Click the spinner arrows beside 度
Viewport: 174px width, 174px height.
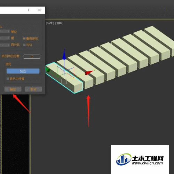click(8, 38)
